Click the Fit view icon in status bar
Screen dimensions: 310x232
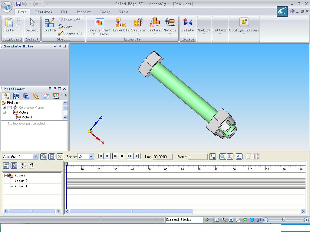click(x=231, y=220)
